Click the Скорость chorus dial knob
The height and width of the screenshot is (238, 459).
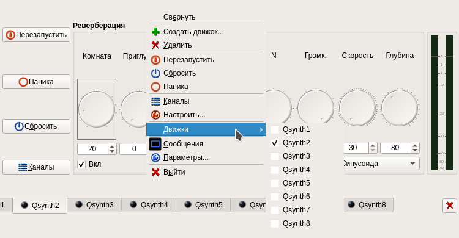(357, 108)
